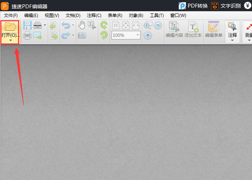Expand the Redo history dropdown arrow
The height and width of the screenshot is (180, 252).
[73, 35]
